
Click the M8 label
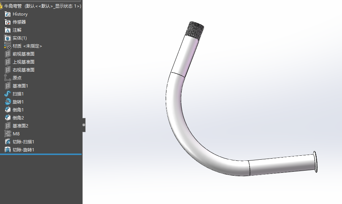click(16, 134)
